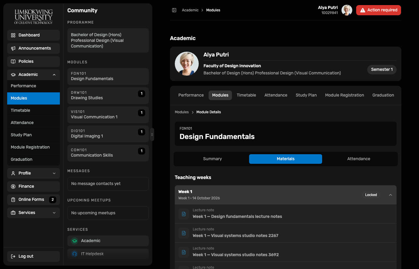Click the Limkokwing University logo
Image resolution: width=419 pixels, height=269 pixels.
[x=34, y=17]
